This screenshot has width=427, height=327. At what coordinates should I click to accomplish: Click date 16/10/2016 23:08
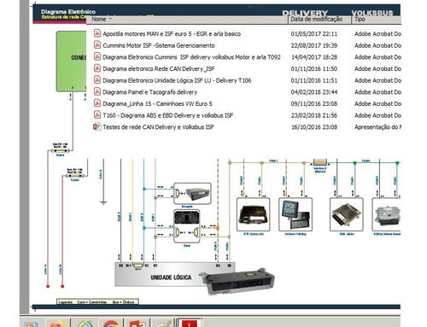(x=314, y=127)
